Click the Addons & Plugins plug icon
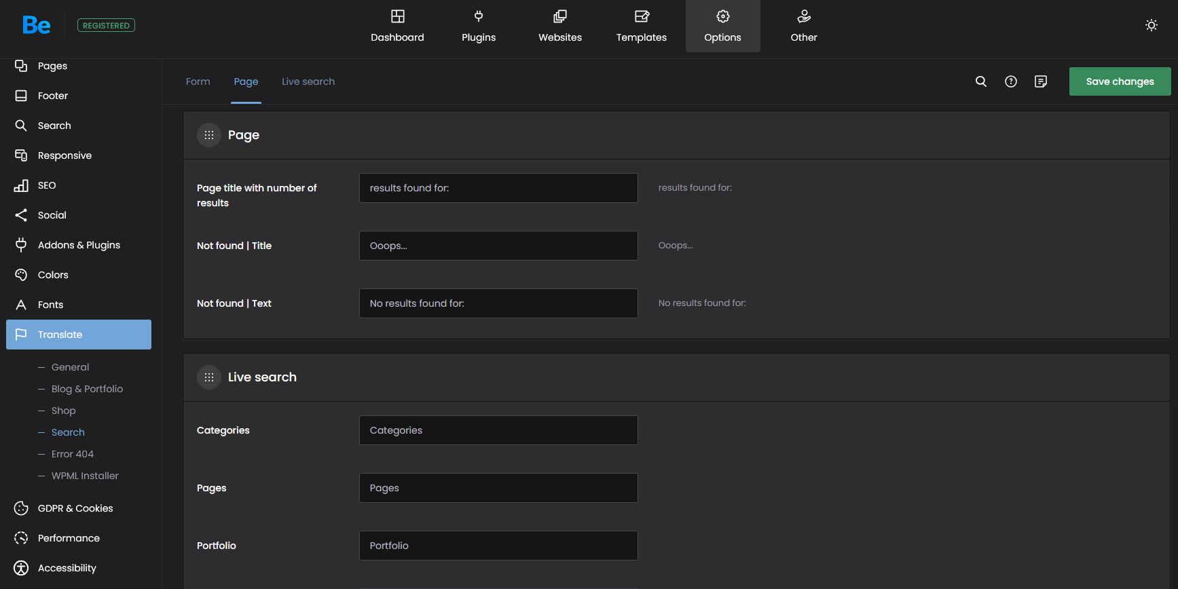1178x589 pixels. [21, 245]
